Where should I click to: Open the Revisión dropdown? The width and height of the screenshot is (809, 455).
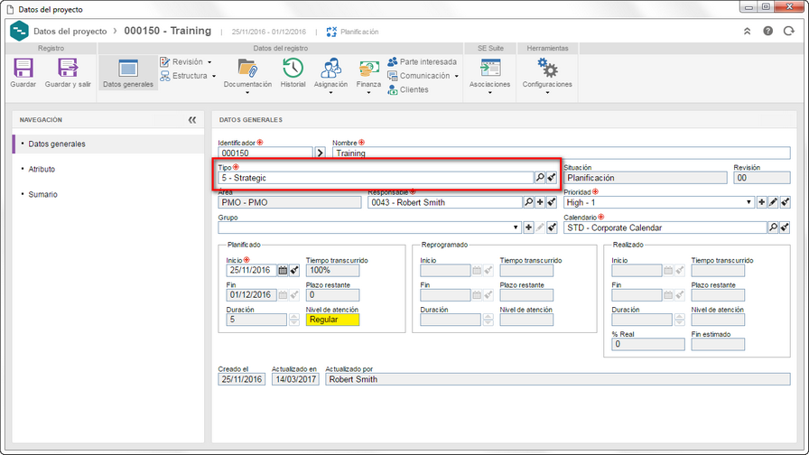pyautogui.click(x=186, y=62)
